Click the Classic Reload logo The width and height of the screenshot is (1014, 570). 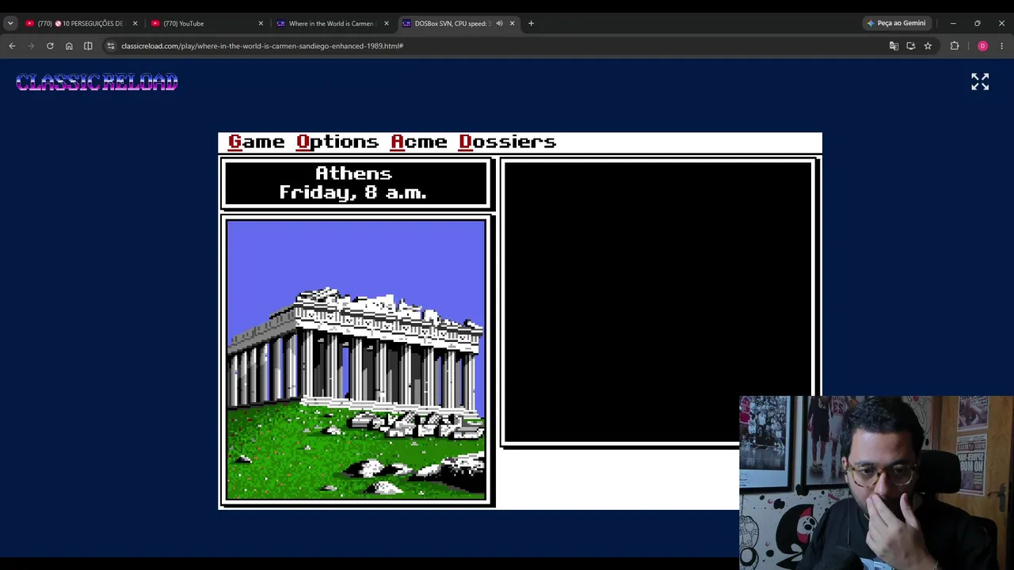pyautogui.click(x=97, y=82)
